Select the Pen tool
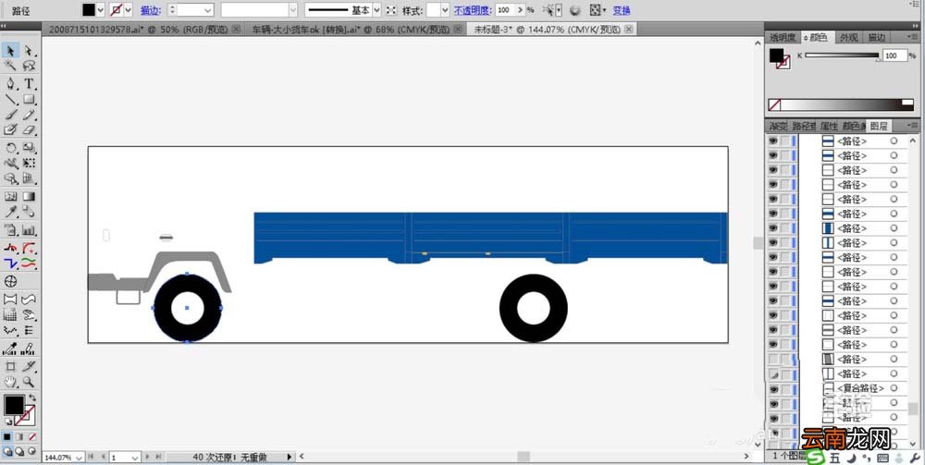925x465 pixels. (10, 84)
